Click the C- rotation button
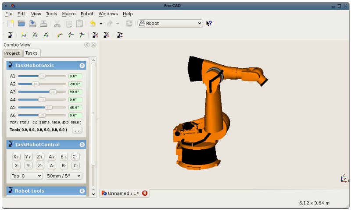The height and width of the screenshot is (211, 351). 75,165
